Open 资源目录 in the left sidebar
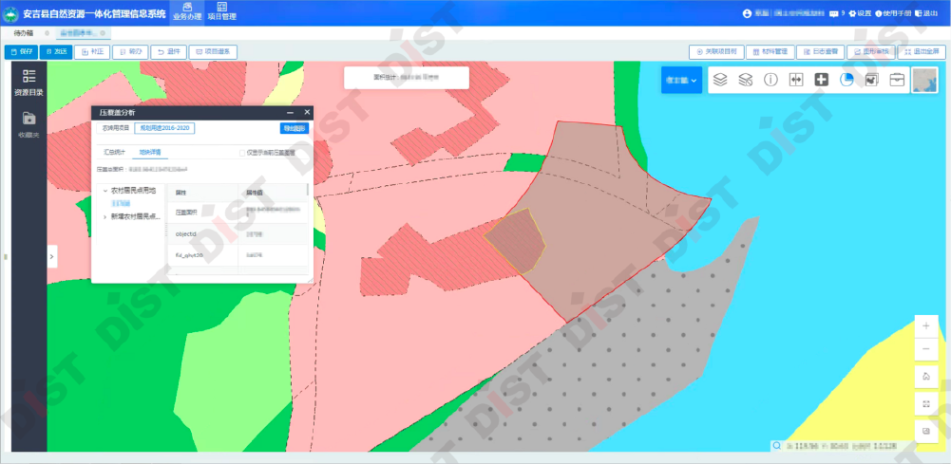Screen dimensions: 951x464 coord(29,84)
